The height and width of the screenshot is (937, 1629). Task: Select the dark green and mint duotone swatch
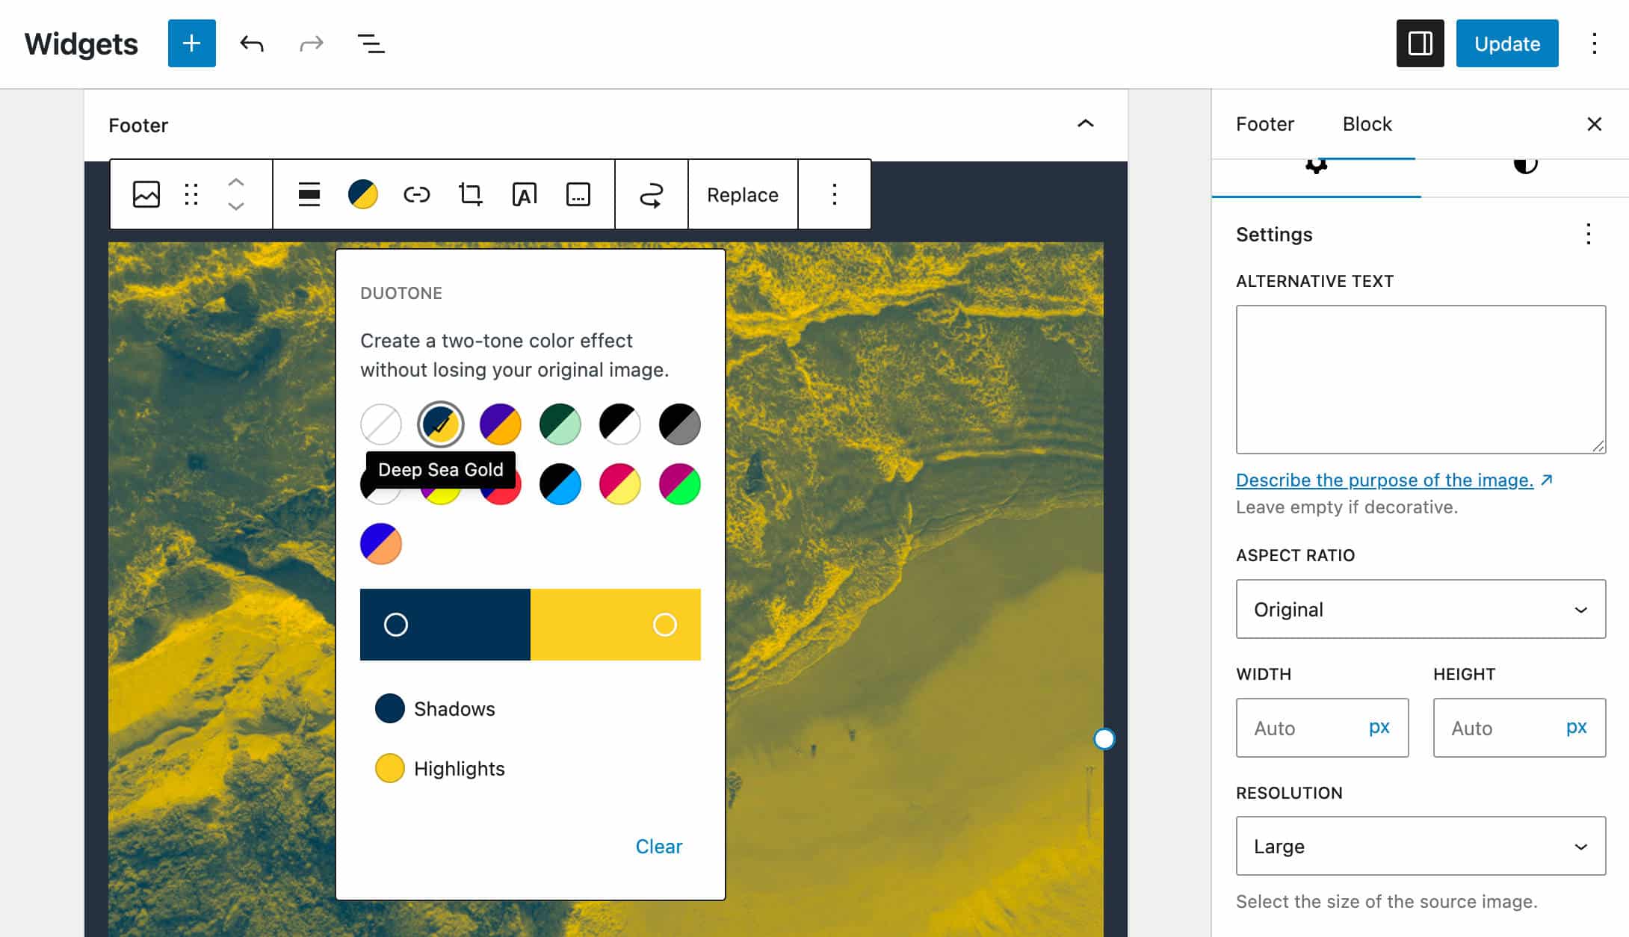tap(560, 424)
